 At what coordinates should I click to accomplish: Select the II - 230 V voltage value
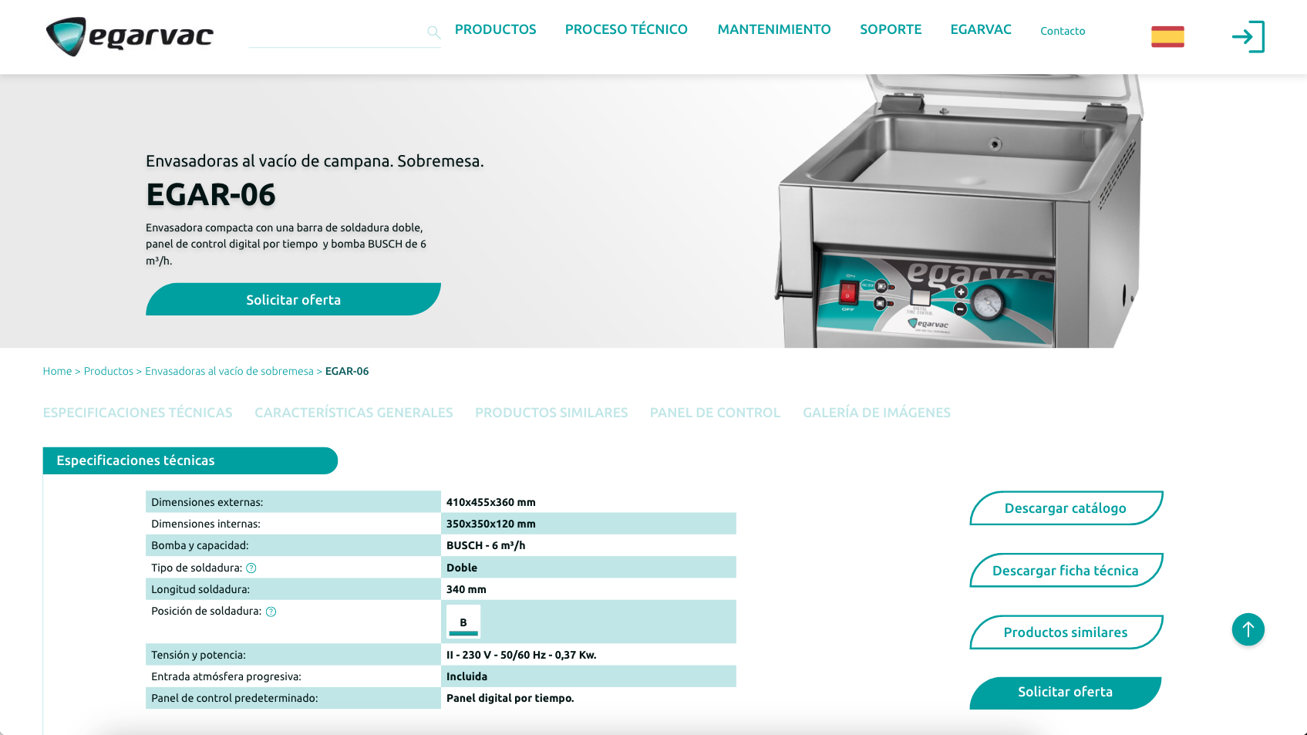click(521, 655)
